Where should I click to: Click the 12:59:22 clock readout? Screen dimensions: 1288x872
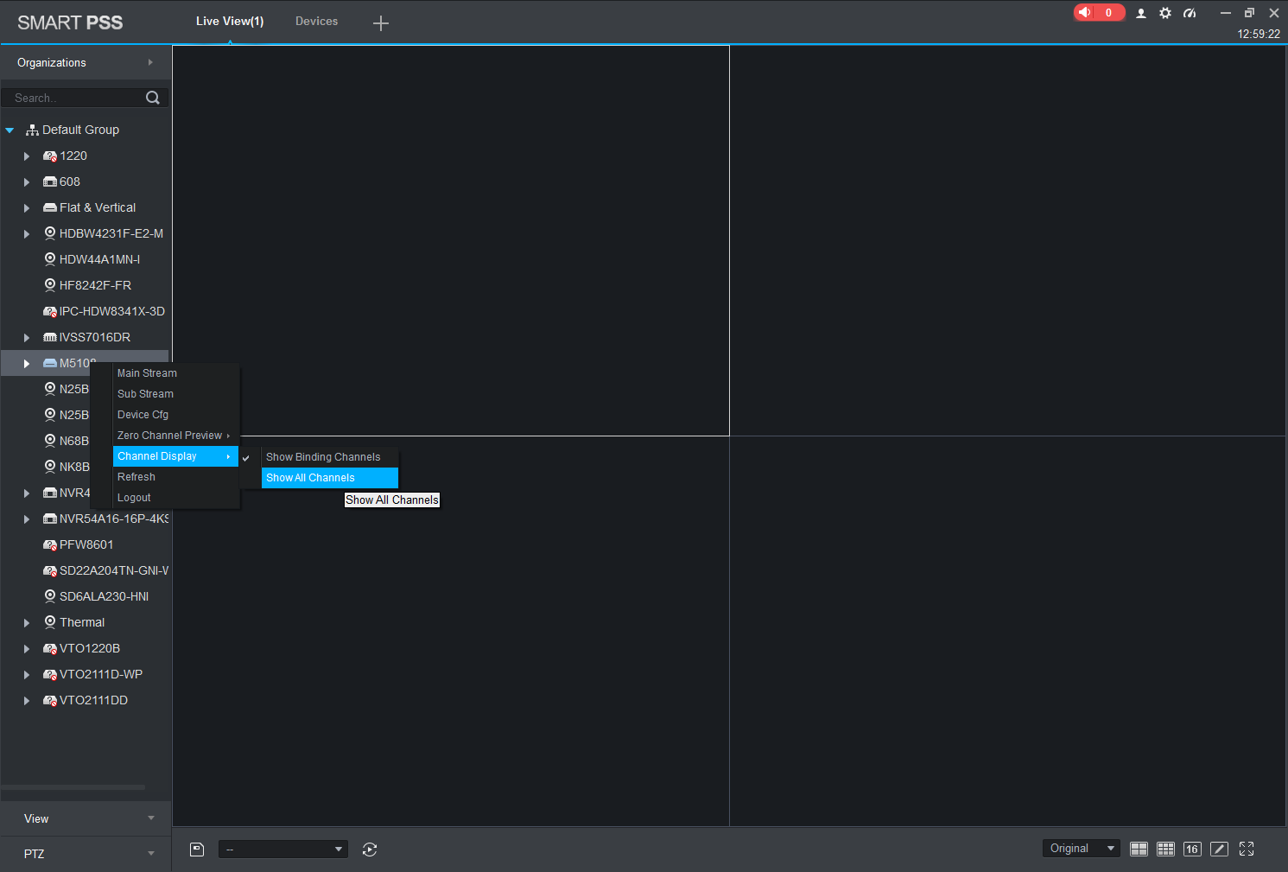[x=1259, y=35]
